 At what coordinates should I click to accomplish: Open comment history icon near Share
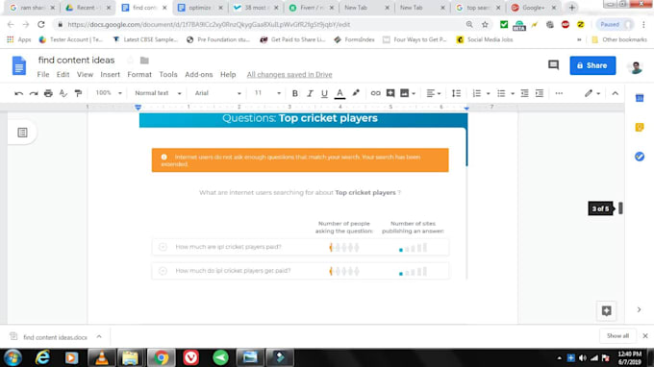553,65
